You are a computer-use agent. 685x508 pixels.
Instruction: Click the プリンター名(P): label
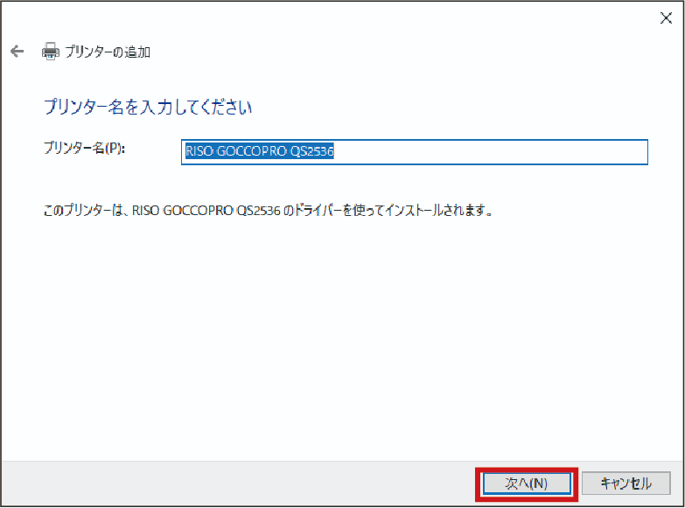(84, 148)
